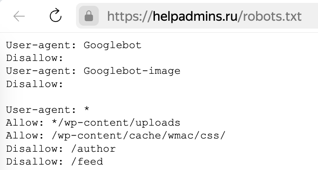Click the asterisk after the third User-agent
The image size is (318, 170).
tap(87, 109)
